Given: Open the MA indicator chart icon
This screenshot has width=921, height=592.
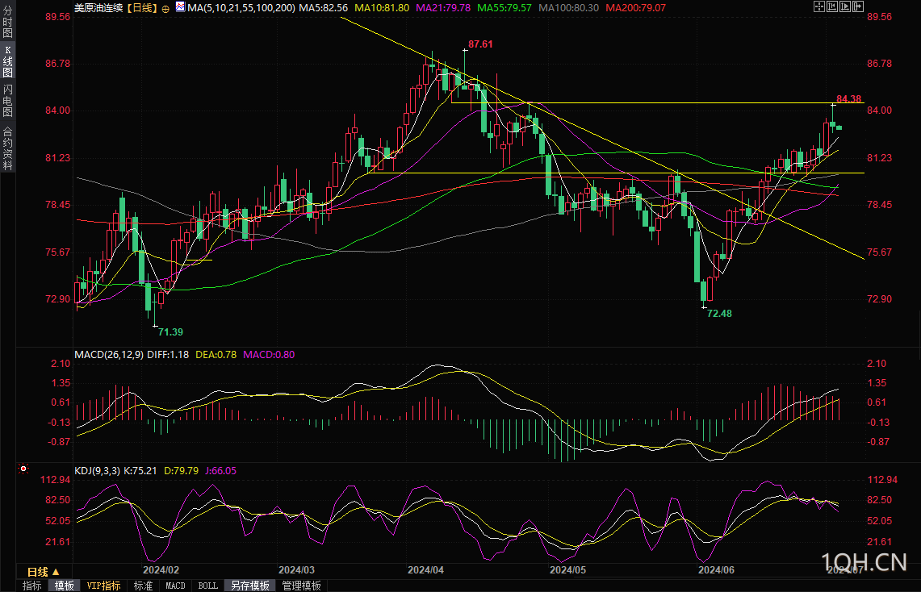Looking at the screenshot, I should (x=180, y=7).
